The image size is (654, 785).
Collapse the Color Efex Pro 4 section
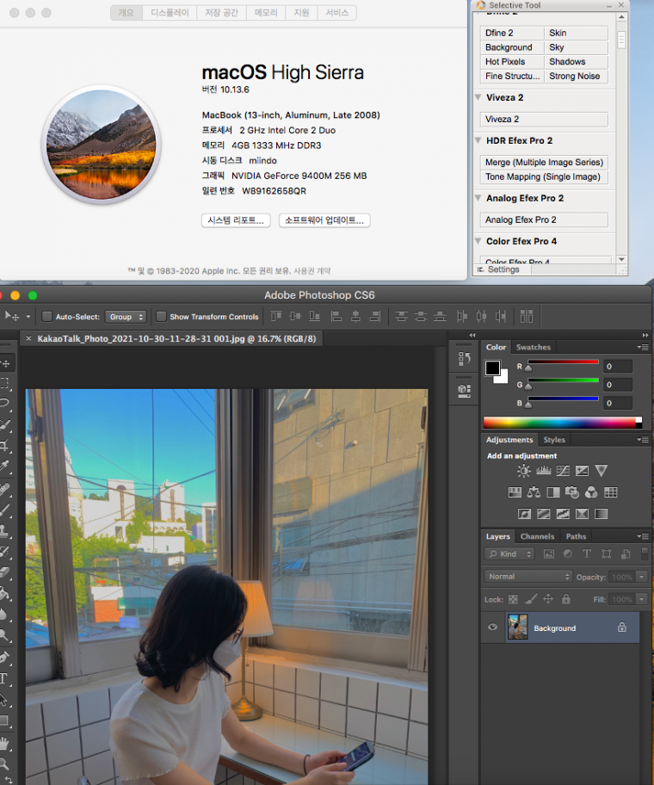[x=478, y=241]
